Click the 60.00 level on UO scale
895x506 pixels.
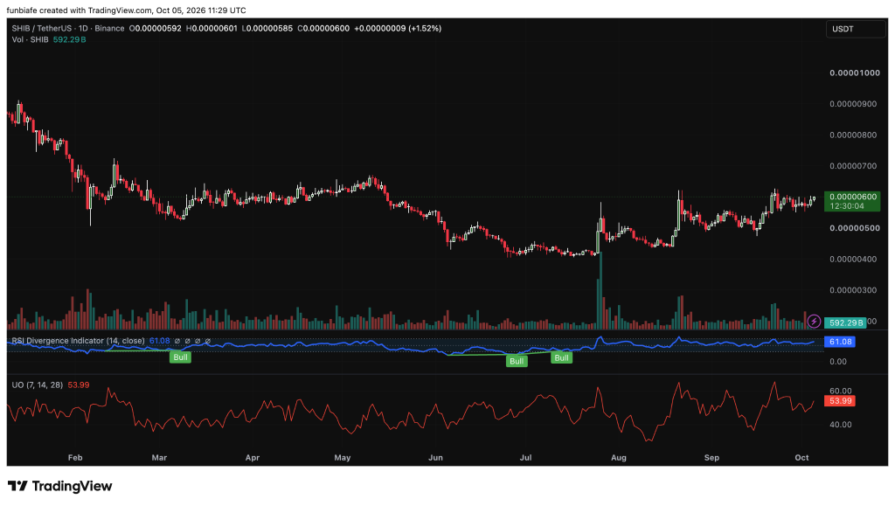(x=840, y=392)
